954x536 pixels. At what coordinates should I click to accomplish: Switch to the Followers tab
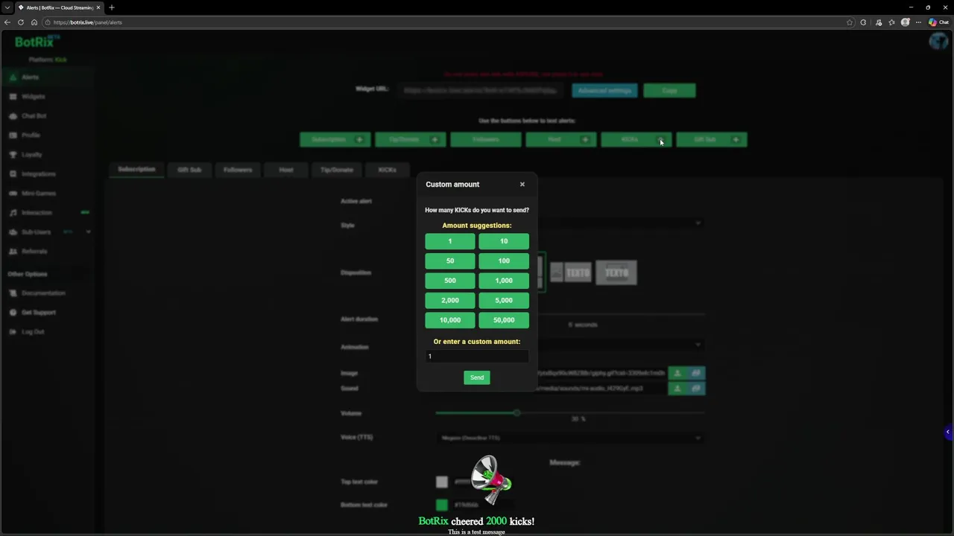(x=238, y=170)
